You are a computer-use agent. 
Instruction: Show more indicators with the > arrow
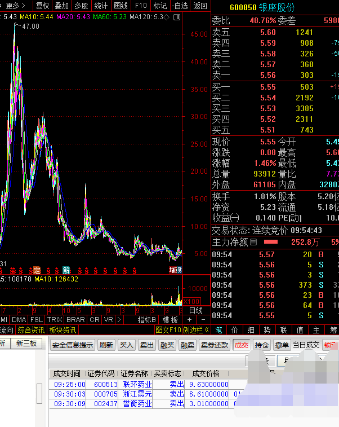pos(119,320)
